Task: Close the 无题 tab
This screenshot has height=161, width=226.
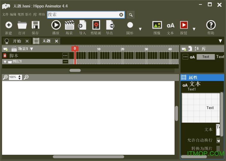Action: [56, 41]
